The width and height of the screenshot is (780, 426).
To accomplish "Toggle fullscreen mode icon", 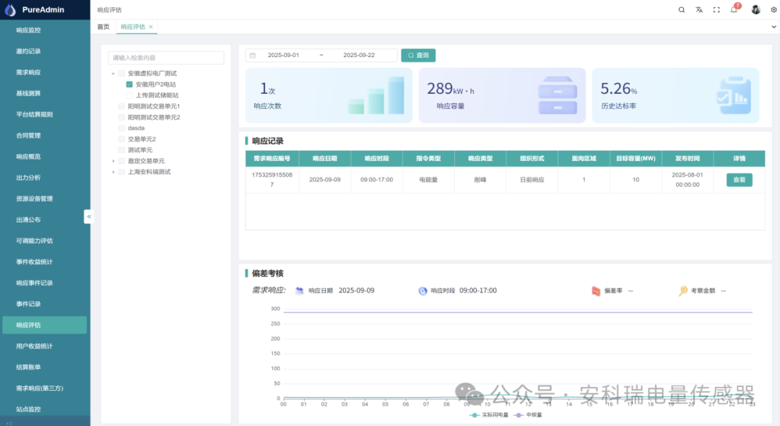I will pyautogui.click(x=716, y=9).
